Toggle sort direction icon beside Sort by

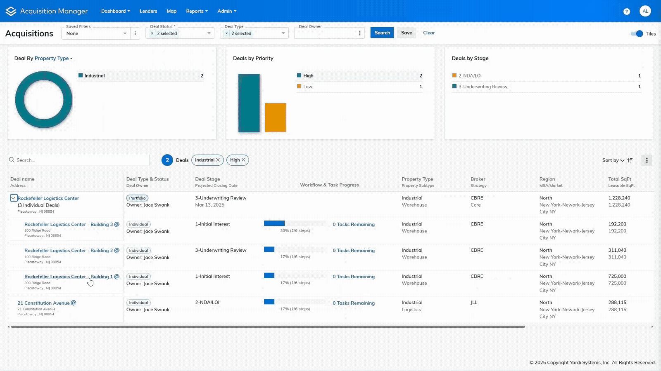click(630, 160)
